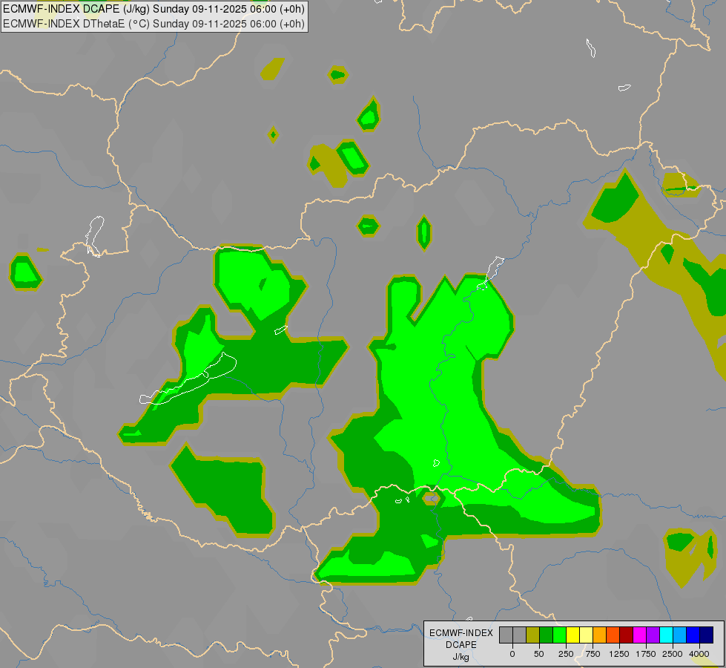726x668 pixels.
Task: Click the legend value 250
Action: (x=566, y=654)
